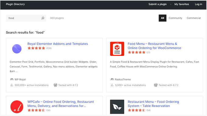Click the Search results for food heading

click(x=25, y=32)
